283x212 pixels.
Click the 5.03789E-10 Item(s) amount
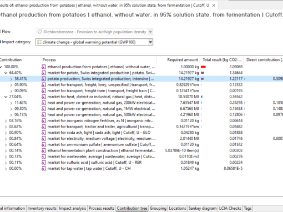tap(182, 150)
